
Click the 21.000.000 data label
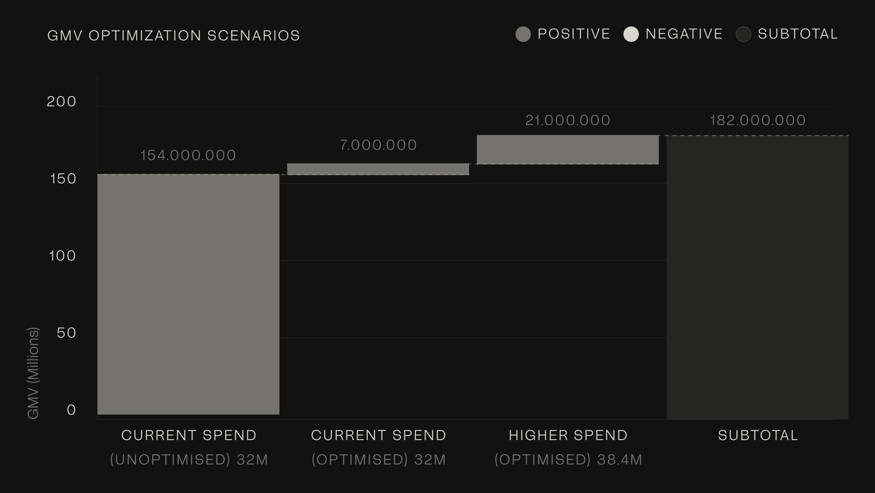click(x=568, y=120)
